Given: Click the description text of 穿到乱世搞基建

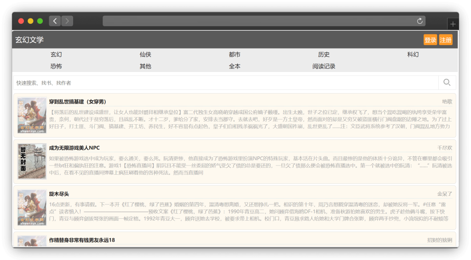Looking at the screenshot, I should click(250, 119).
